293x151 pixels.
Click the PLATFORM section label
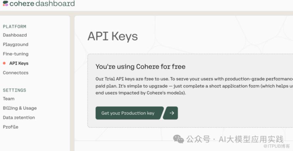click(14, 27)
